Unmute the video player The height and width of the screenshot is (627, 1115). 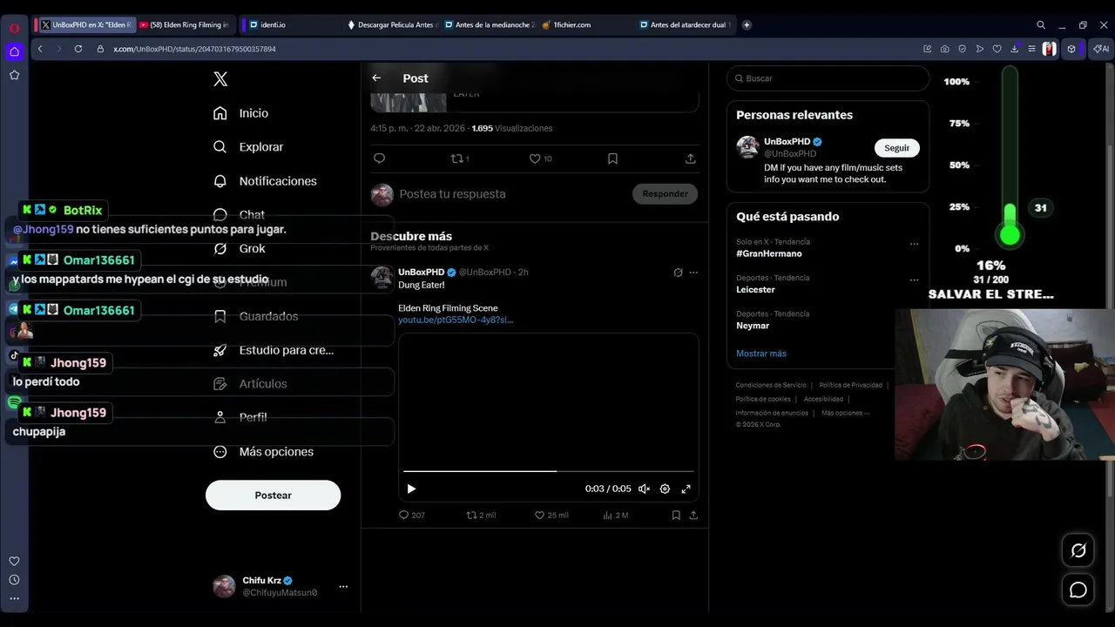coord(644,489)
